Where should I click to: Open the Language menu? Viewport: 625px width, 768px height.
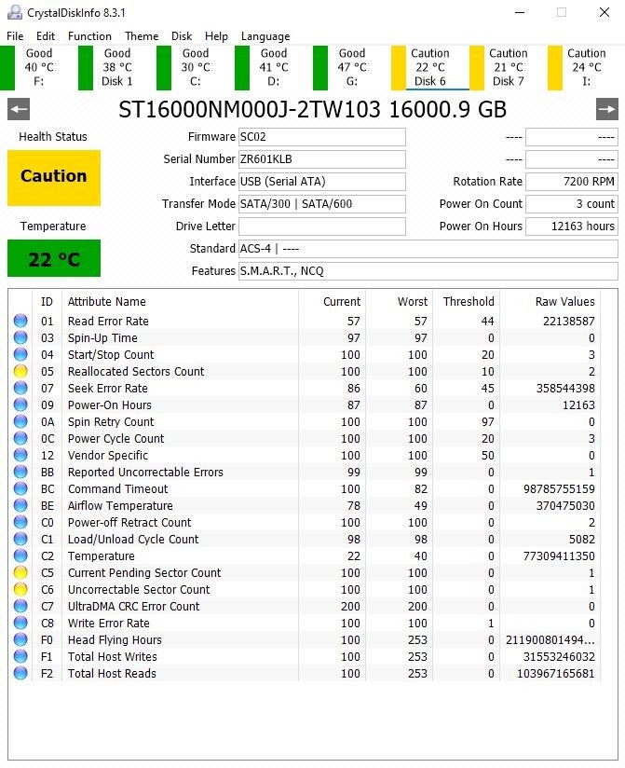coord(265,36)
